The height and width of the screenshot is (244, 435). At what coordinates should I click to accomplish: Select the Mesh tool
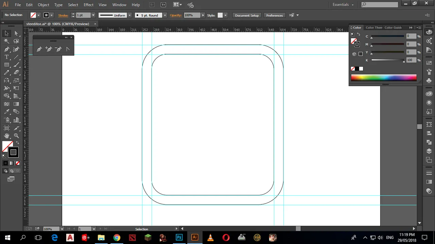(6, 104)
